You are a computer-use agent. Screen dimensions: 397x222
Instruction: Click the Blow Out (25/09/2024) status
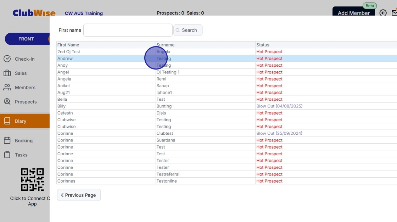coord(279,134)
